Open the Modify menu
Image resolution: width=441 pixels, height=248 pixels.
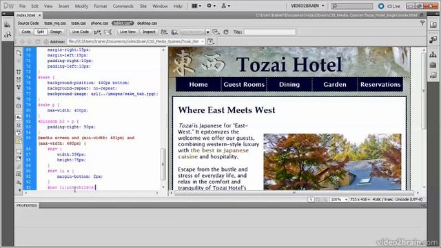(x=81, y=6)
